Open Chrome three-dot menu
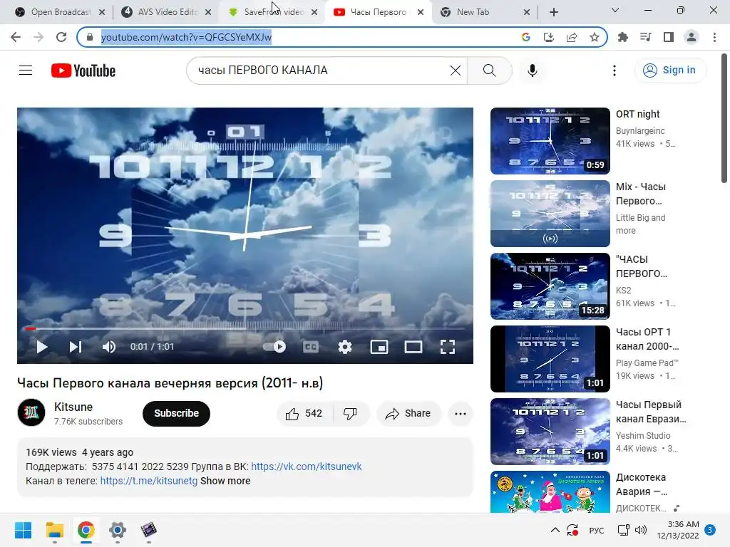 pyautogui.click(x=714, y=37)
